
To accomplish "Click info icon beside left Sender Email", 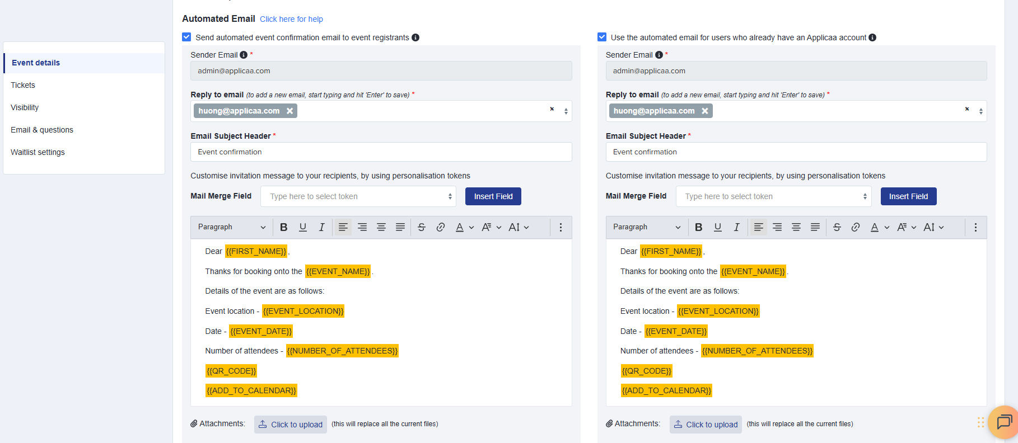I will (244, 55).
